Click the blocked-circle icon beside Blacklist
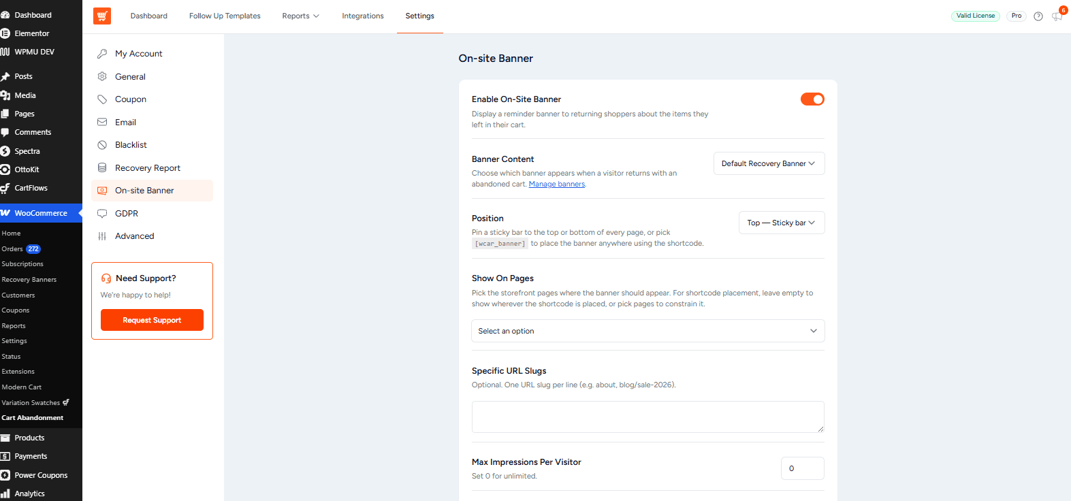 coord(102,145)
